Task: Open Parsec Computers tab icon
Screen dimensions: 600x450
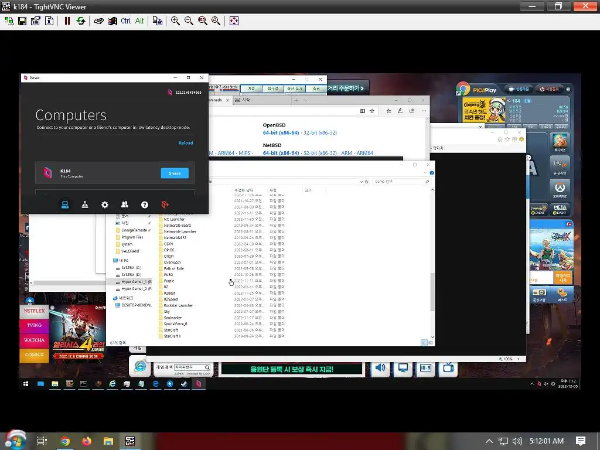Action: point(65,204)
